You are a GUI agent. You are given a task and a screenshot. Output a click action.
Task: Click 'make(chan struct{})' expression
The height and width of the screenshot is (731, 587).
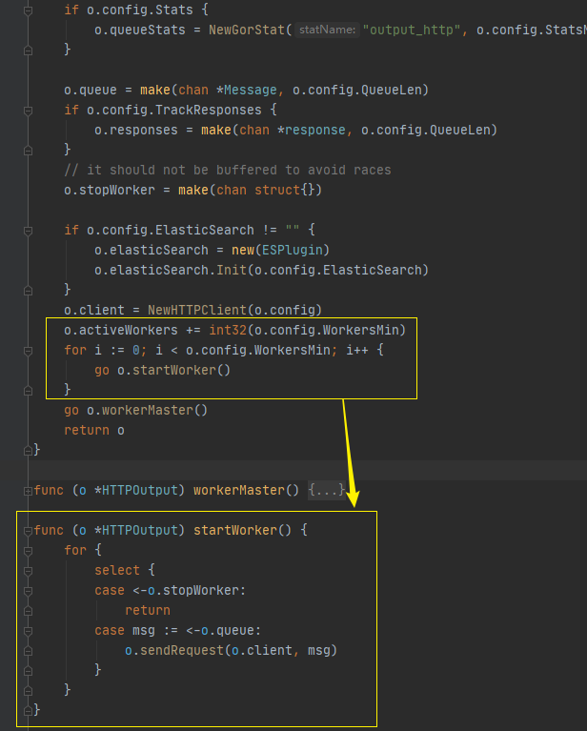pos(250,191)
